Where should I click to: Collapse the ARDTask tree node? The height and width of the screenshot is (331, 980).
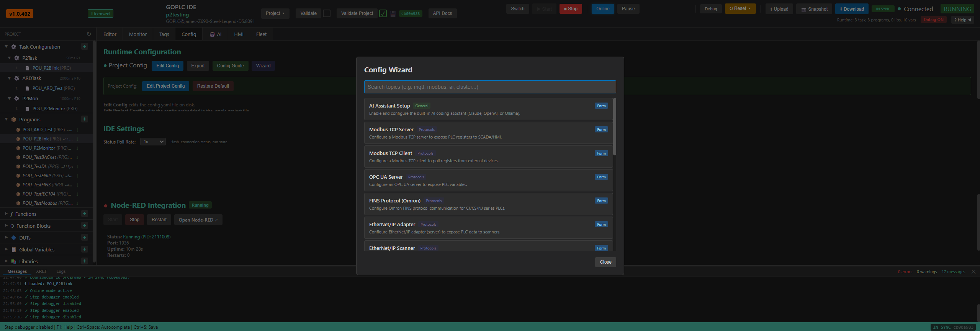pos(9,78)
